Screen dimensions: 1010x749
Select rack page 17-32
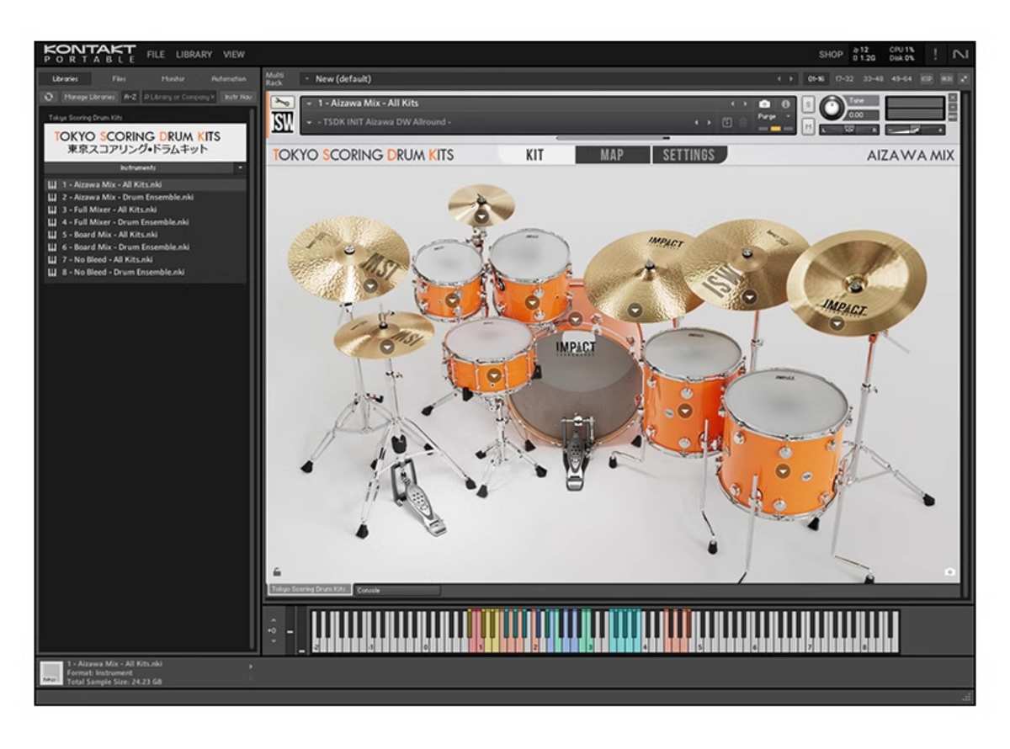tap(844, 78)
